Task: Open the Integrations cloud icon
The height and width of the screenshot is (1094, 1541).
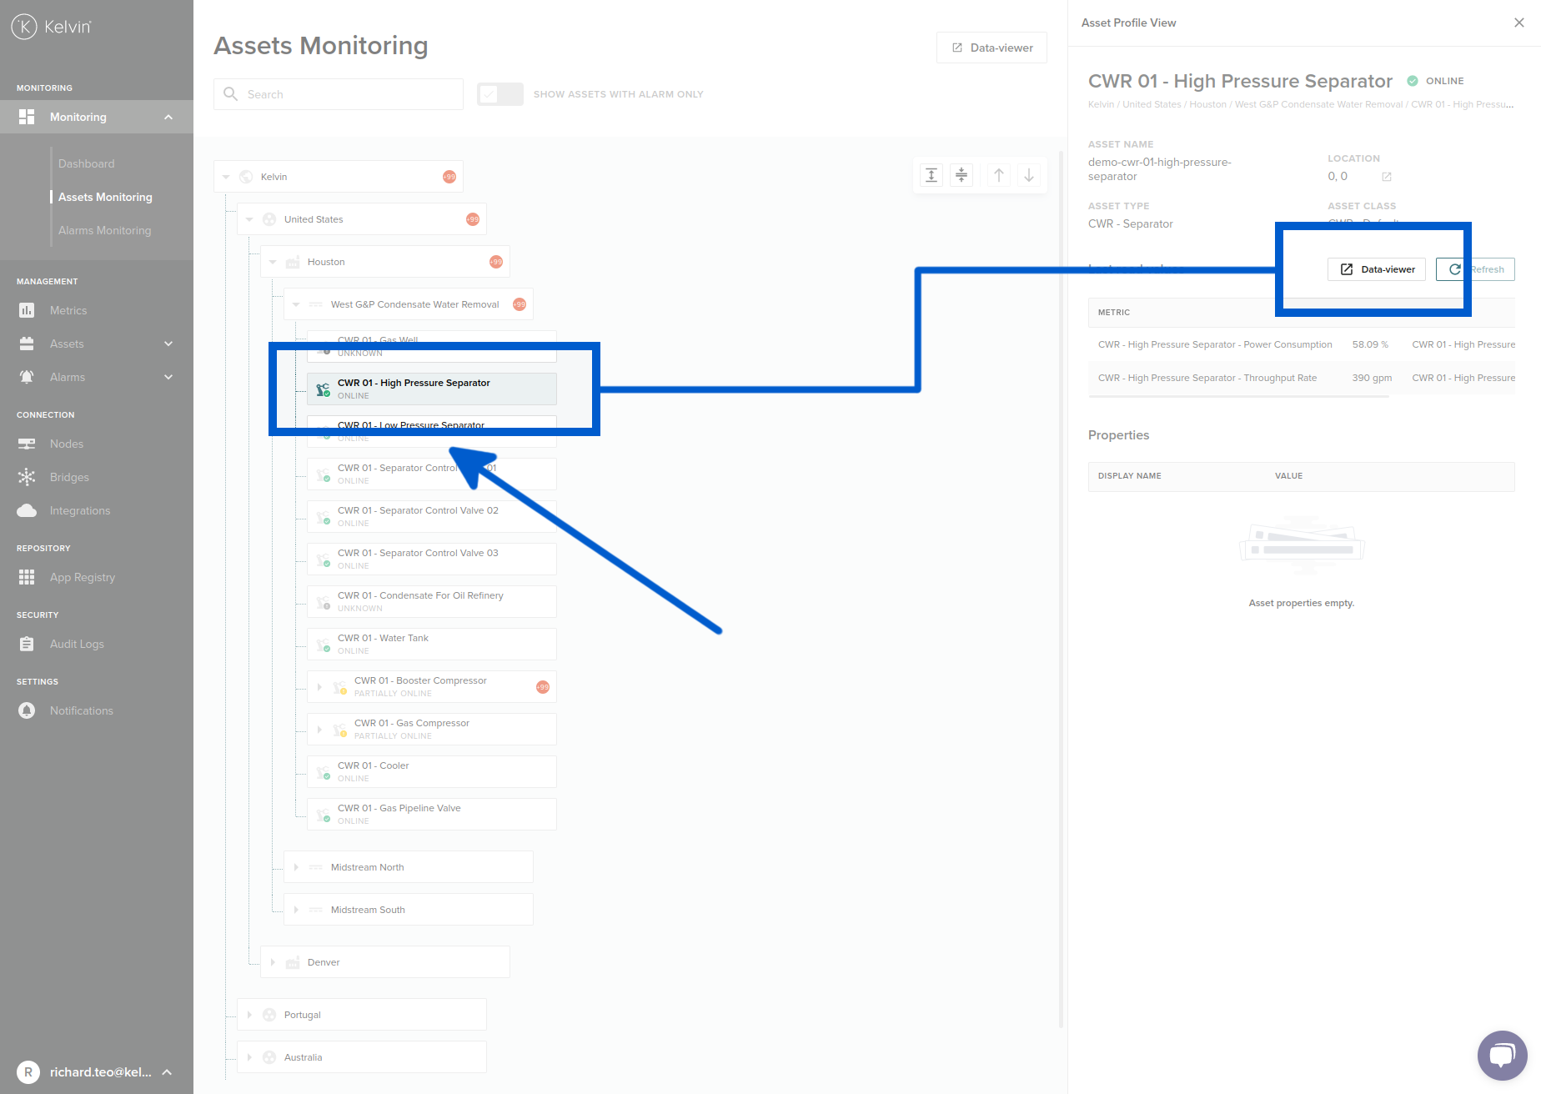Action: tap(27, 509)
